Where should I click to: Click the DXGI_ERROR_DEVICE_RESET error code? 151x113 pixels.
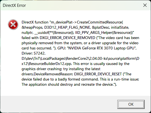point(98,74)
